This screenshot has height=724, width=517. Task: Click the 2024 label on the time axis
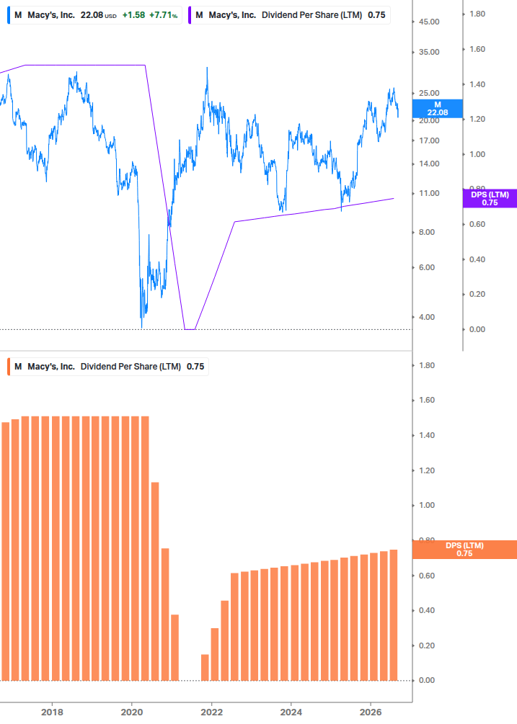point(291,712)
